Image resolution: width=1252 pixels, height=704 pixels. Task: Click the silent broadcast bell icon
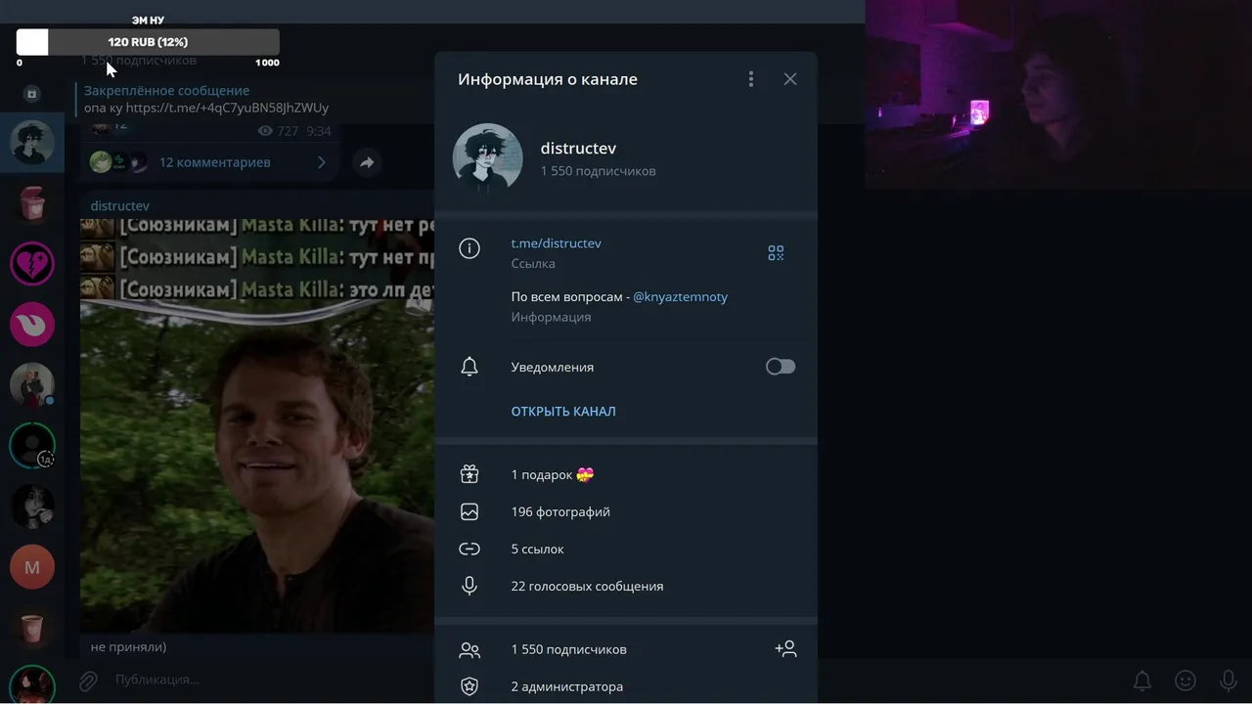1141,681
